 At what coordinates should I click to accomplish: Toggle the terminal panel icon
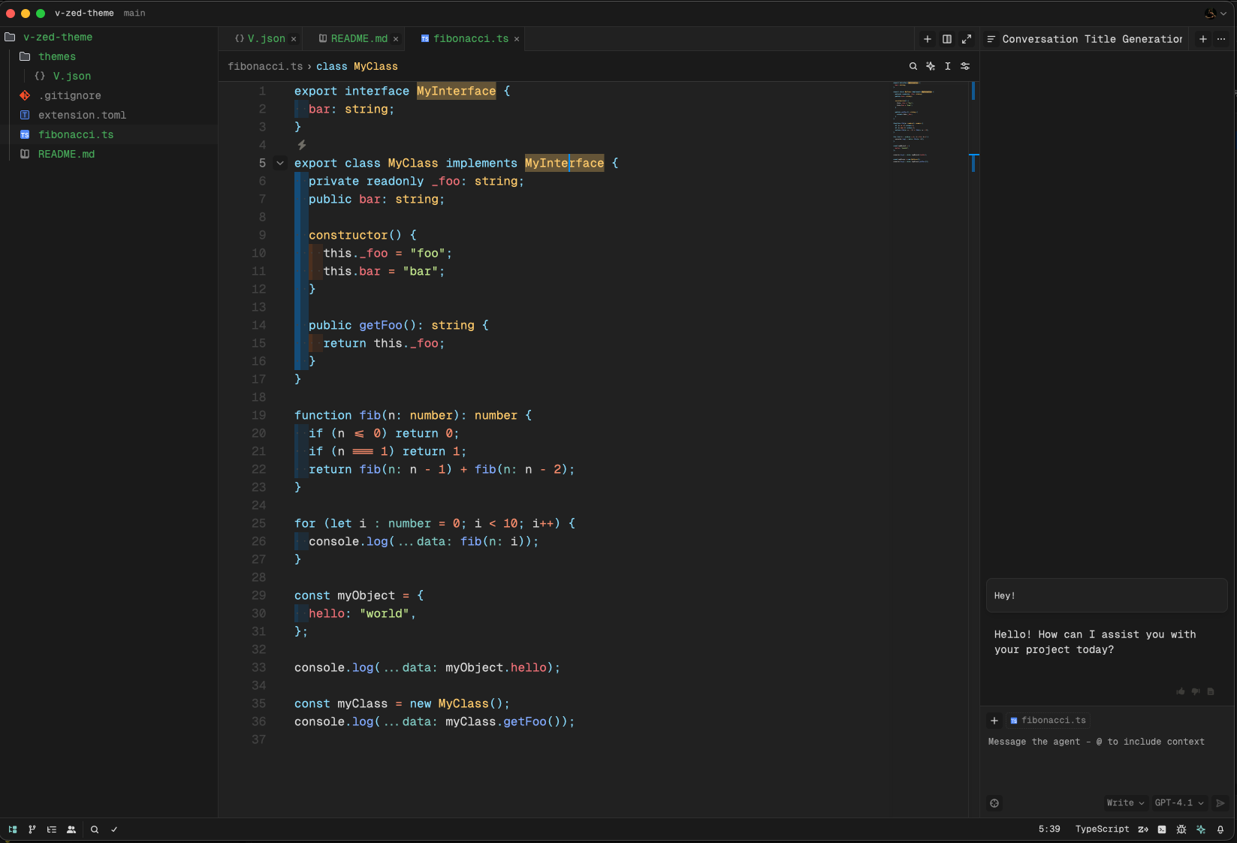pyautogui.click(x=1162, y=829)
